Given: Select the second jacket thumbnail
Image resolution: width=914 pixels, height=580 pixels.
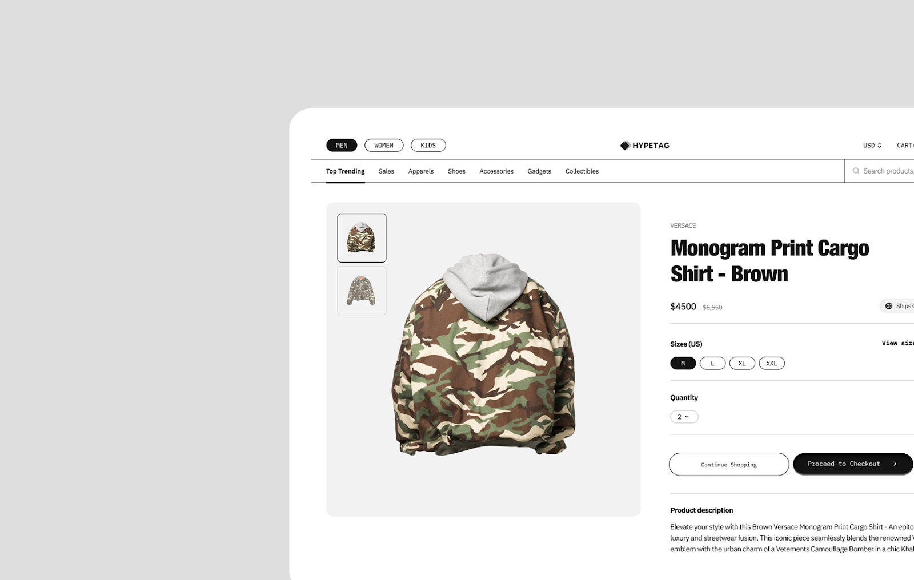Looking at the screenshot, I should (x=362, y=291).
